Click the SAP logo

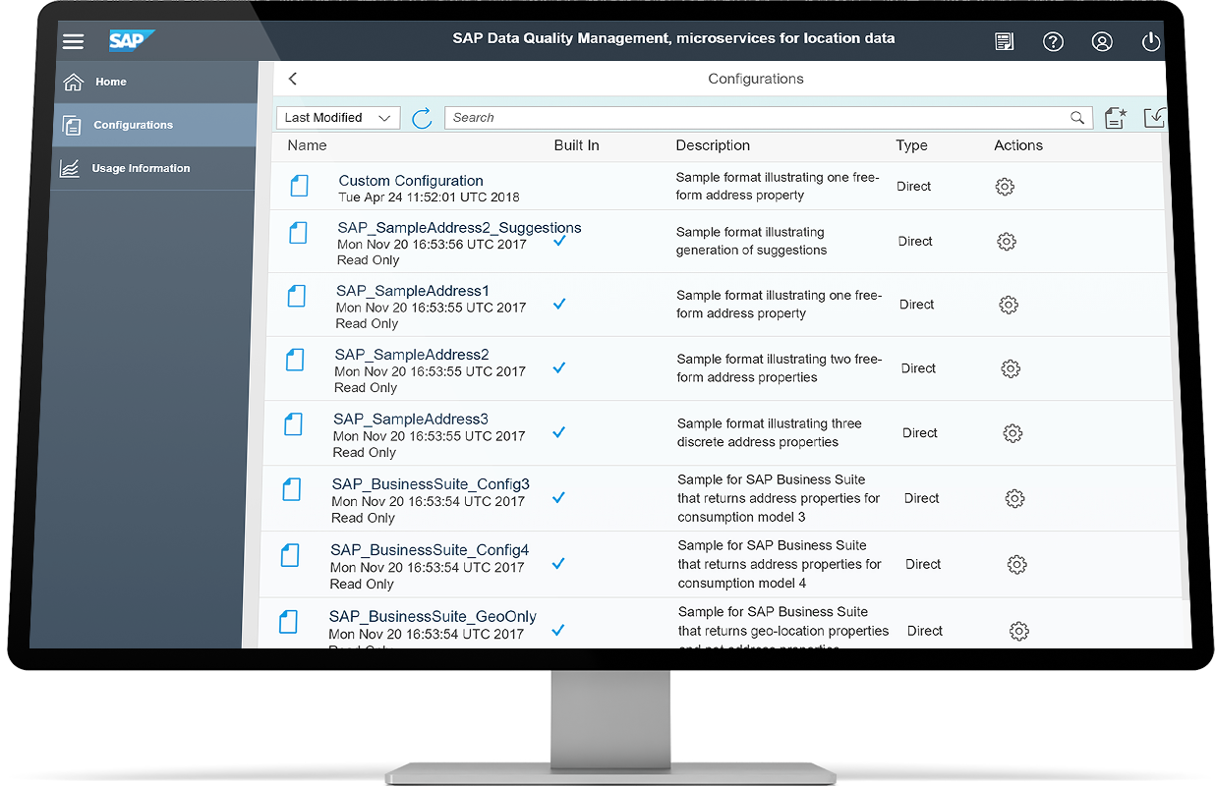pyautogui.click(x=130, y=40)
